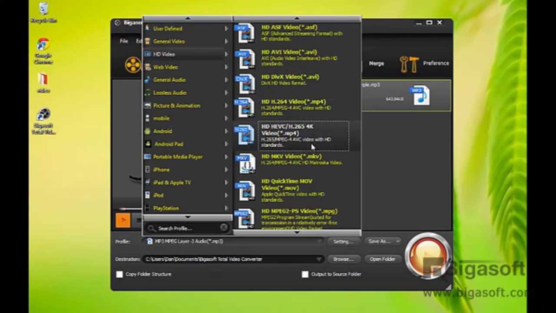This screenshot has height=313, width=556.
Task: Click the iPad & Apple TV icon
Action: point(148,183)
